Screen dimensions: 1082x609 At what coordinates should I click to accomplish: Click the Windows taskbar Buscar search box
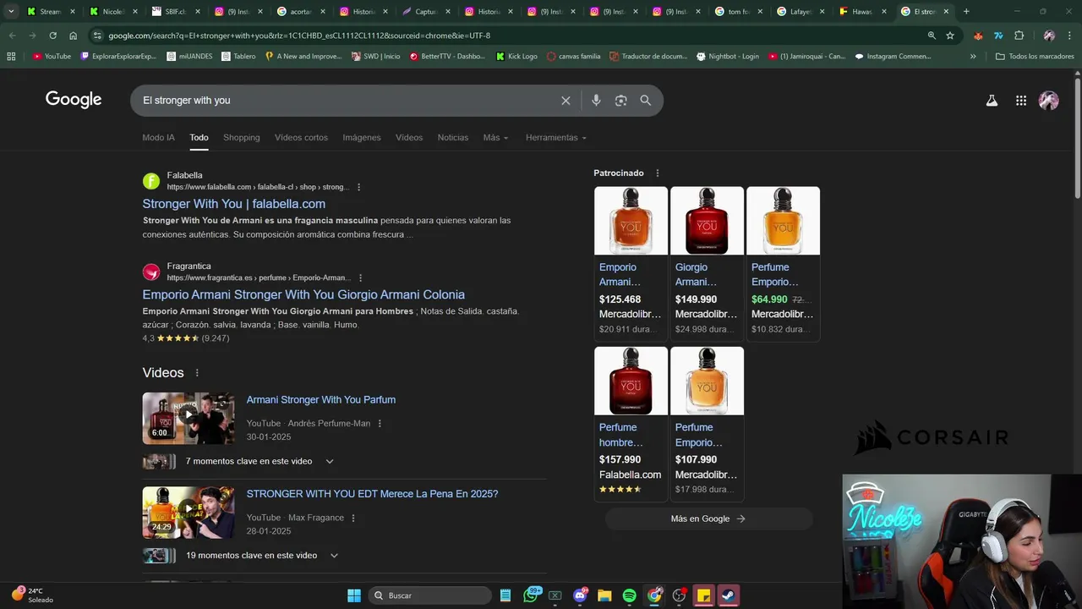430,595
